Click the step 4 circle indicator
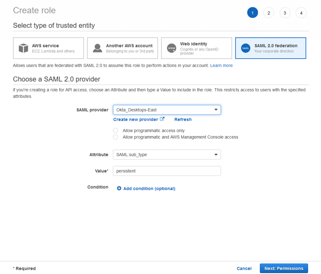The height and width of the screenshot is (274, 321). coord(301,13)
